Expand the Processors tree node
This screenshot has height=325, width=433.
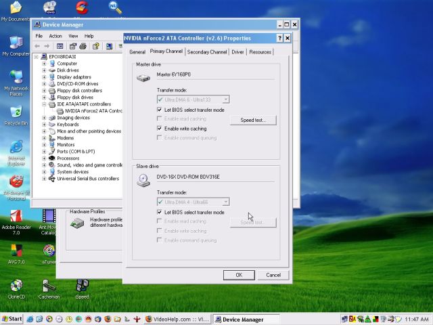point(44,158)
